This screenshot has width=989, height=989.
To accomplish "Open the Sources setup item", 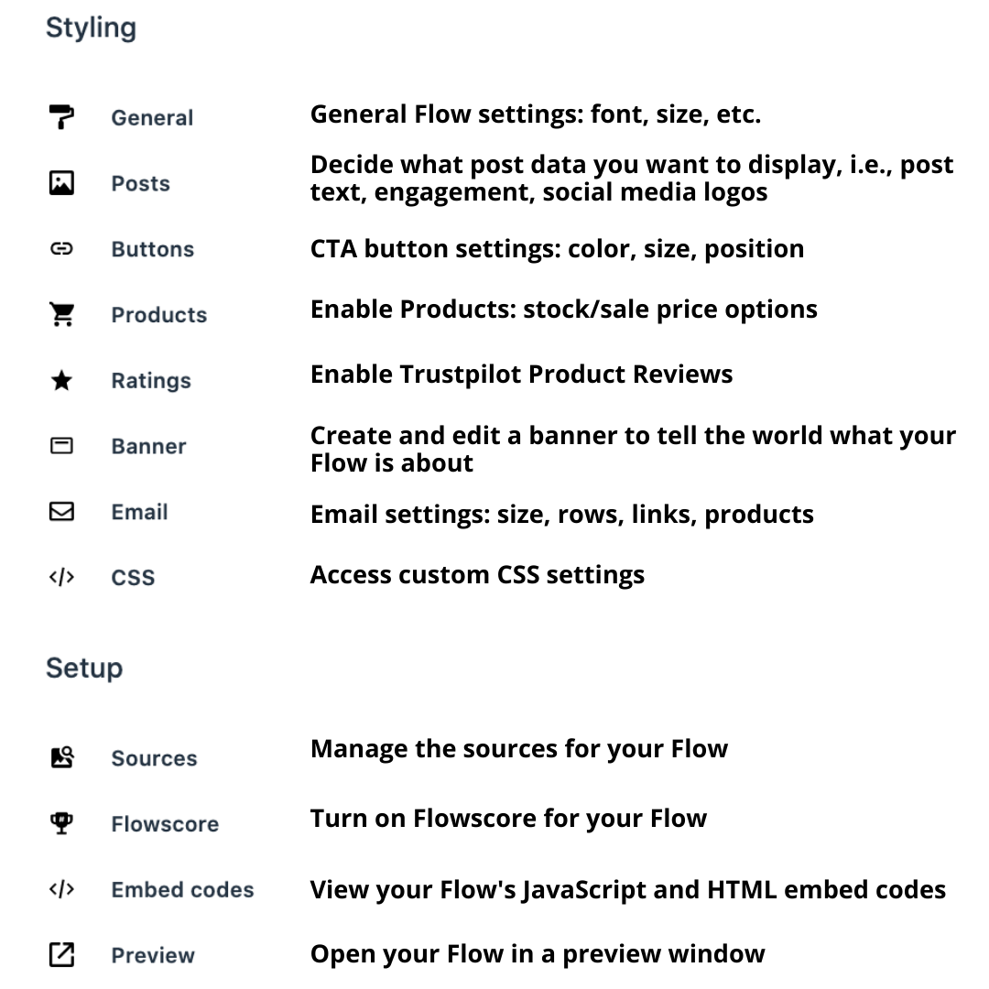I will click(x=154, y=759).
